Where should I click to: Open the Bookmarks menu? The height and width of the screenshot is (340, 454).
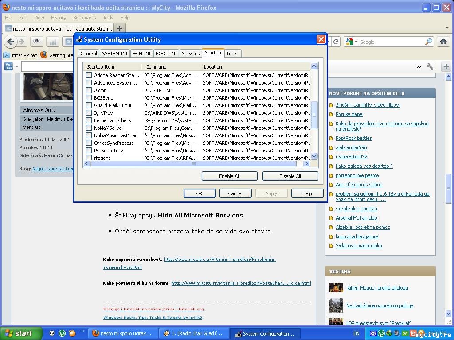tap(84, 18)
